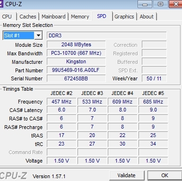
Task: Click the Voltage row label
Action: point(34,161)
